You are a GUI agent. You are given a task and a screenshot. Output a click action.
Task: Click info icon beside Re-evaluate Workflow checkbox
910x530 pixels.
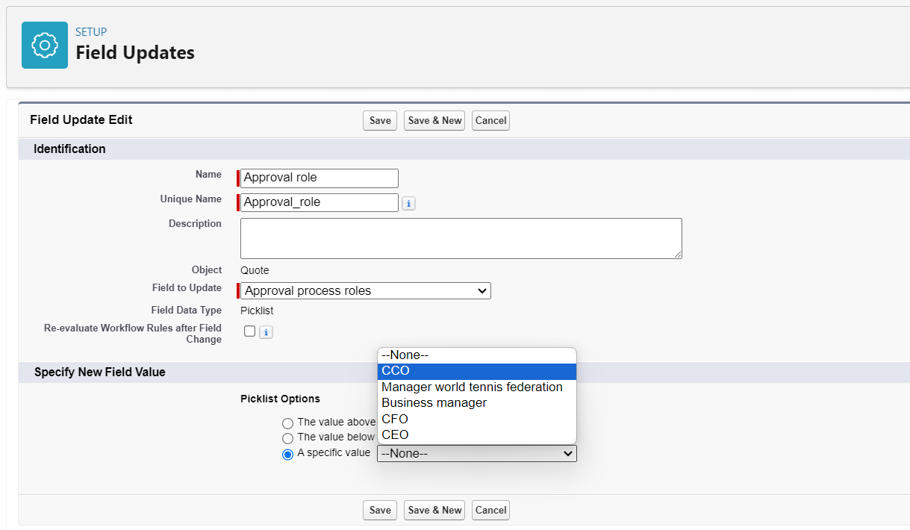click(266, 332)
